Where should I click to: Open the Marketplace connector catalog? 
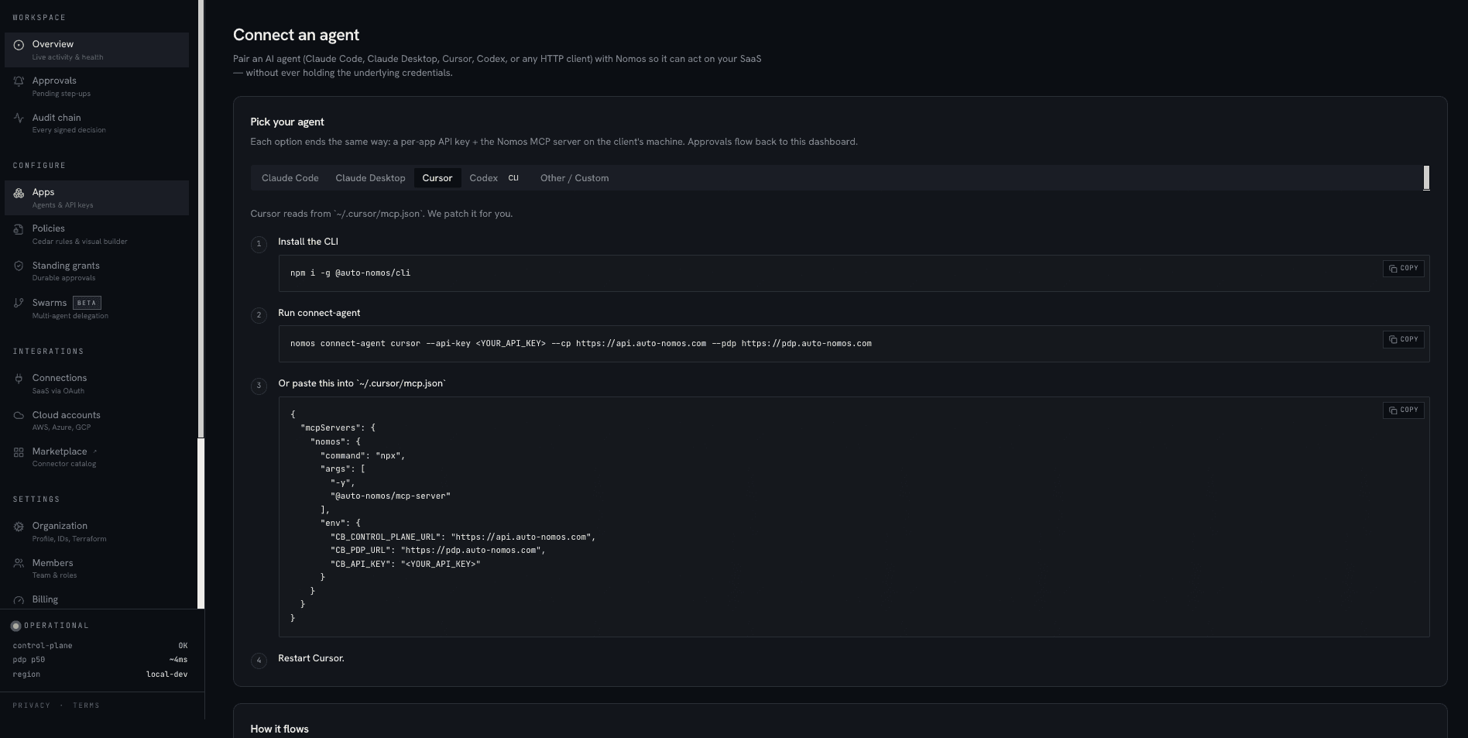(x=97, y=457)
